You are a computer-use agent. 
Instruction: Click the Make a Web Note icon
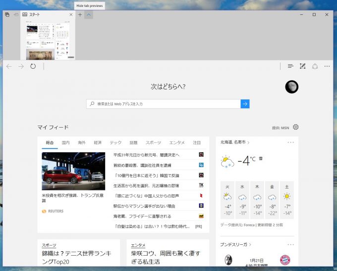(x=303, y=66)
